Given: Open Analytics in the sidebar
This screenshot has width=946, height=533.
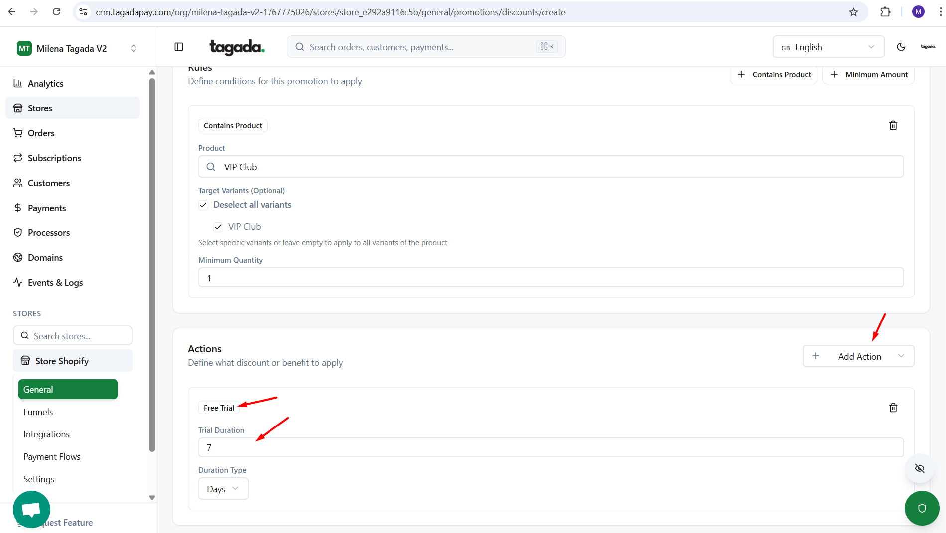Looking at the screenshot, I should [x=45, y=84].
